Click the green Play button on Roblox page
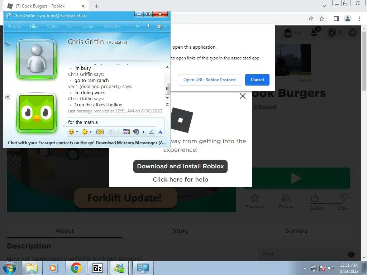367x275 pixels. coord(296,178)
